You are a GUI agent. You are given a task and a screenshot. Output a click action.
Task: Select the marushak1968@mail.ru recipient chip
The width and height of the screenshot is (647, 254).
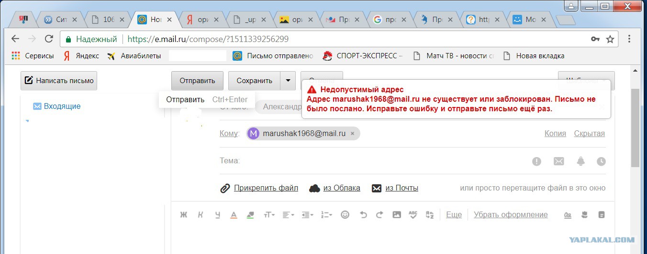[x=303, y=134]
